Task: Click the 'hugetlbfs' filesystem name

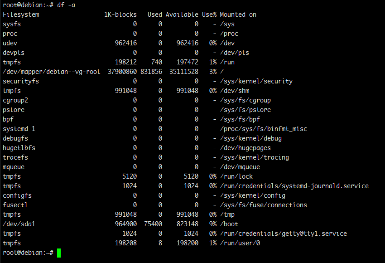Action: pyautogui.click(x=19, y=148)
